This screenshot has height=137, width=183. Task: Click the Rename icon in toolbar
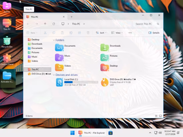point(71,33)
